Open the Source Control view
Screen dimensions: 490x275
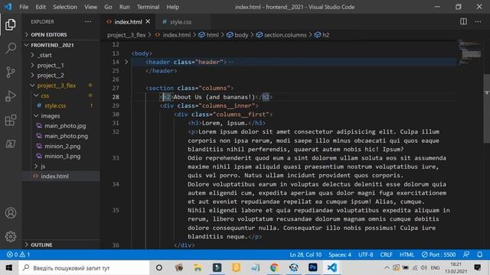pyautogui.click(x=10, y=72)
